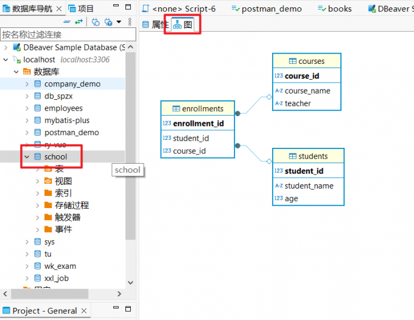Viewport: 414px width, 320px height.
Task: Click the filter configuration icon in navigator toolbar
Action: click(x=108, y=22)
